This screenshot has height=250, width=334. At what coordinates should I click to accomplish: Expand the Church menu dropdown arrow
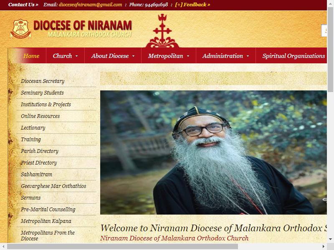(77, 56)
